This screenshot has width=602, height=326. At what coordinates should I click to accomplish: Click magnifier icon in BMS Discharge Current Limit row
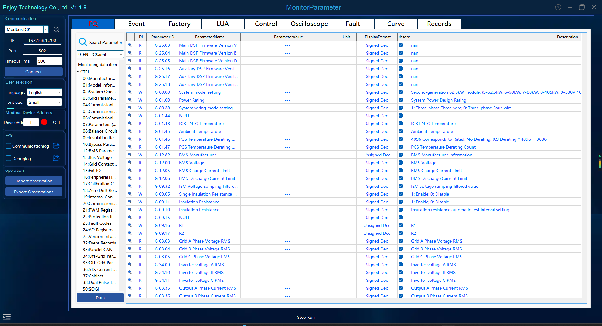click(130, 178)
